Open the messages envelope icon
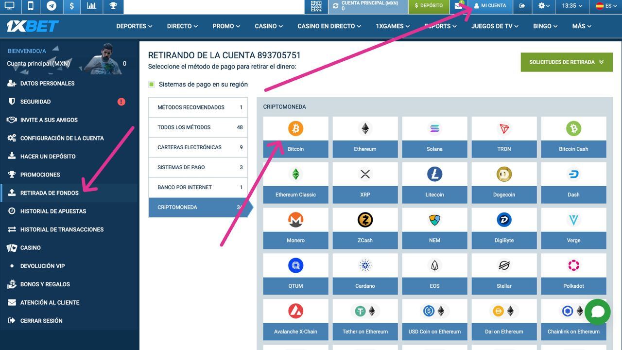 pos(459,6)
